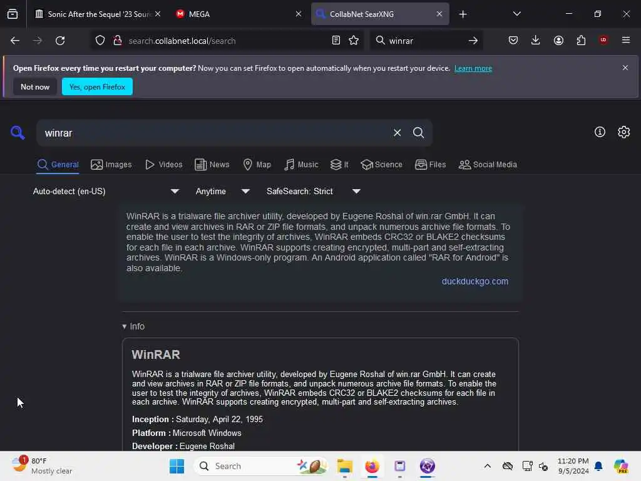The image size is (641, 481).
Task: Open the Downloads panel
Action: [x=536, y=40]
